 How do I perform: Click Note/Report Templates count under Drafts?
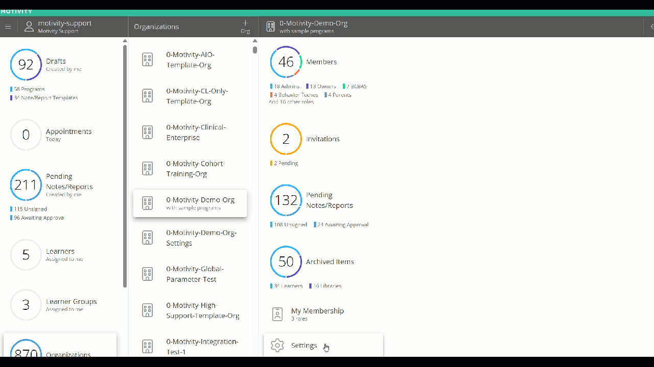click(44, 98)
